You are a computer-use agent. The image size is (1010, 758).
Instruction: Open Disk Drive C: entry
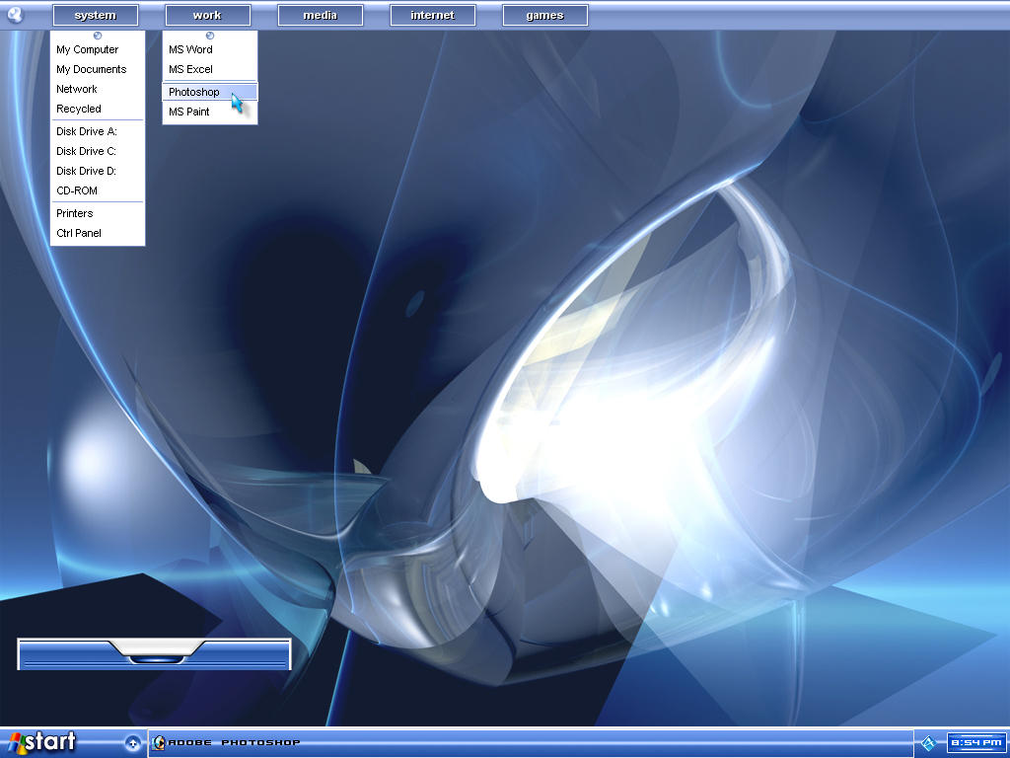point(98,151)
